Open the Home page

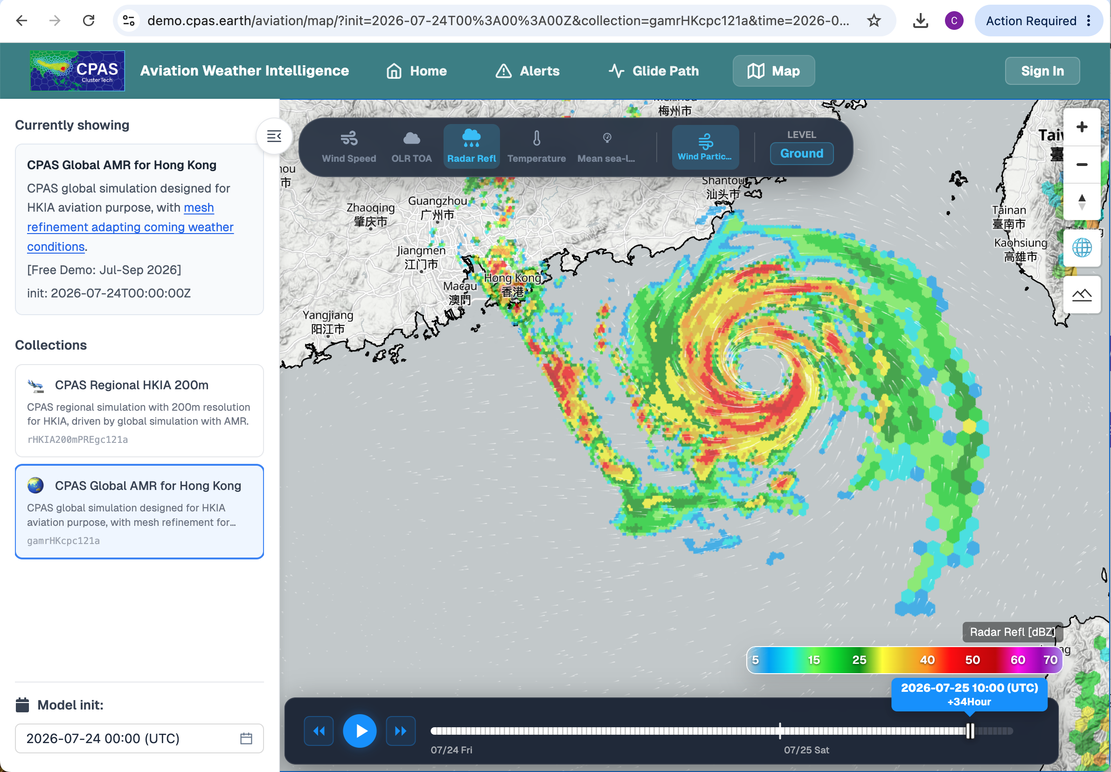point(416,71)
